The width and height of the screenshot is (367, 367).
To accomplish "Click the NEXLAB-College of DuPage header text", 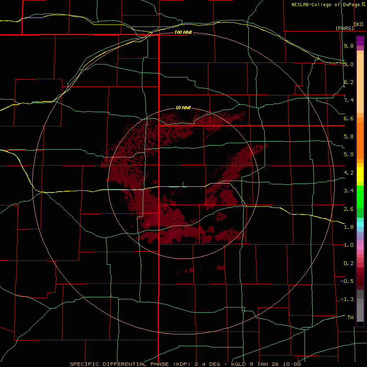I will [325, 4].
